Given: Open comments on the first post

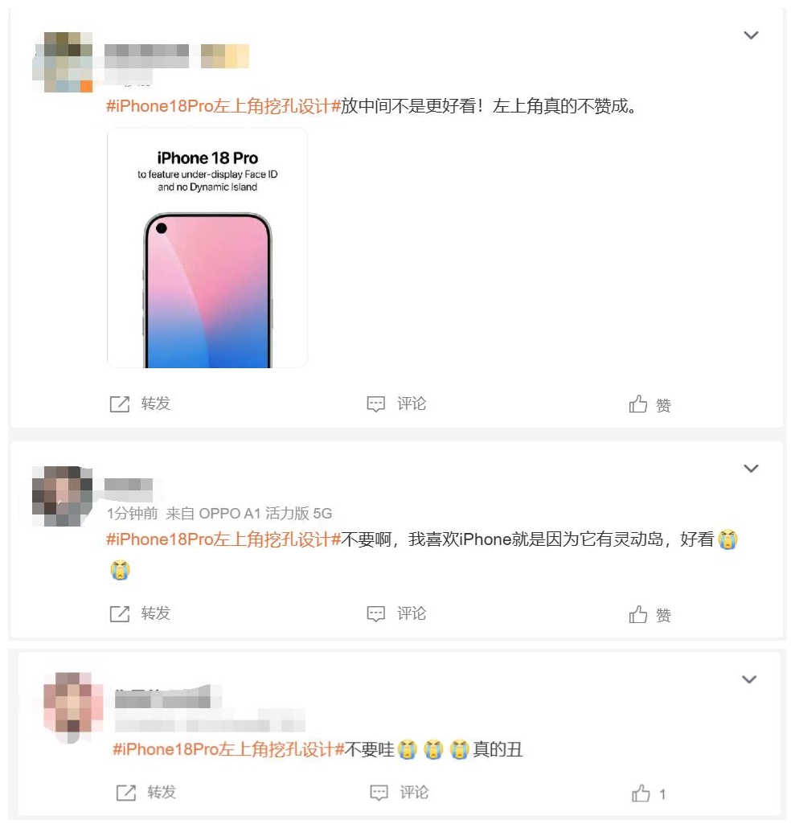Looking at the screenshot, I should (x=396, y=404).
